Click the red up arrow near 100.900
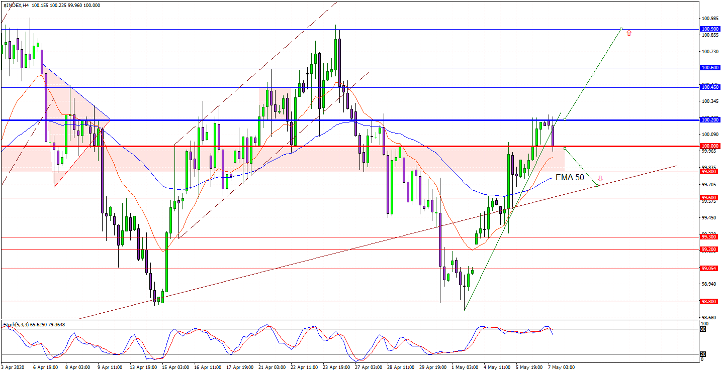722x373 pixels. 628,33
